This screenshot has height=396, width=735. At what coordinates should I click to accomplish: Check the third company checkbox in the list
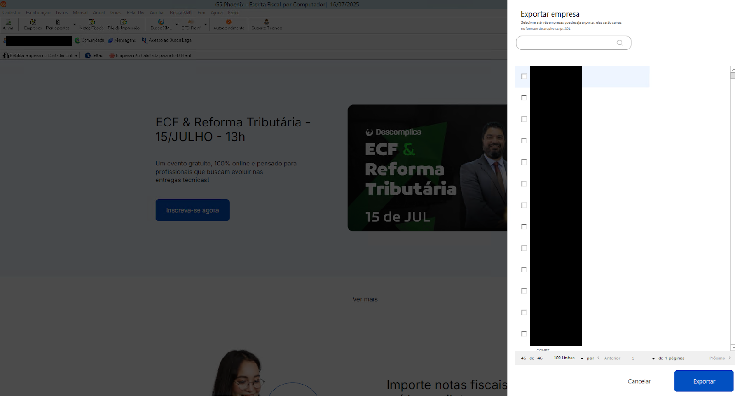pos(524,119)
